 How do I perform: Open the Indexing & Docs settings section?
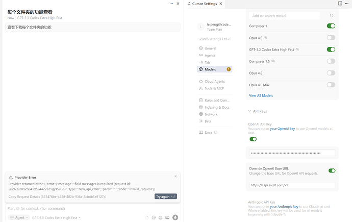215,107
